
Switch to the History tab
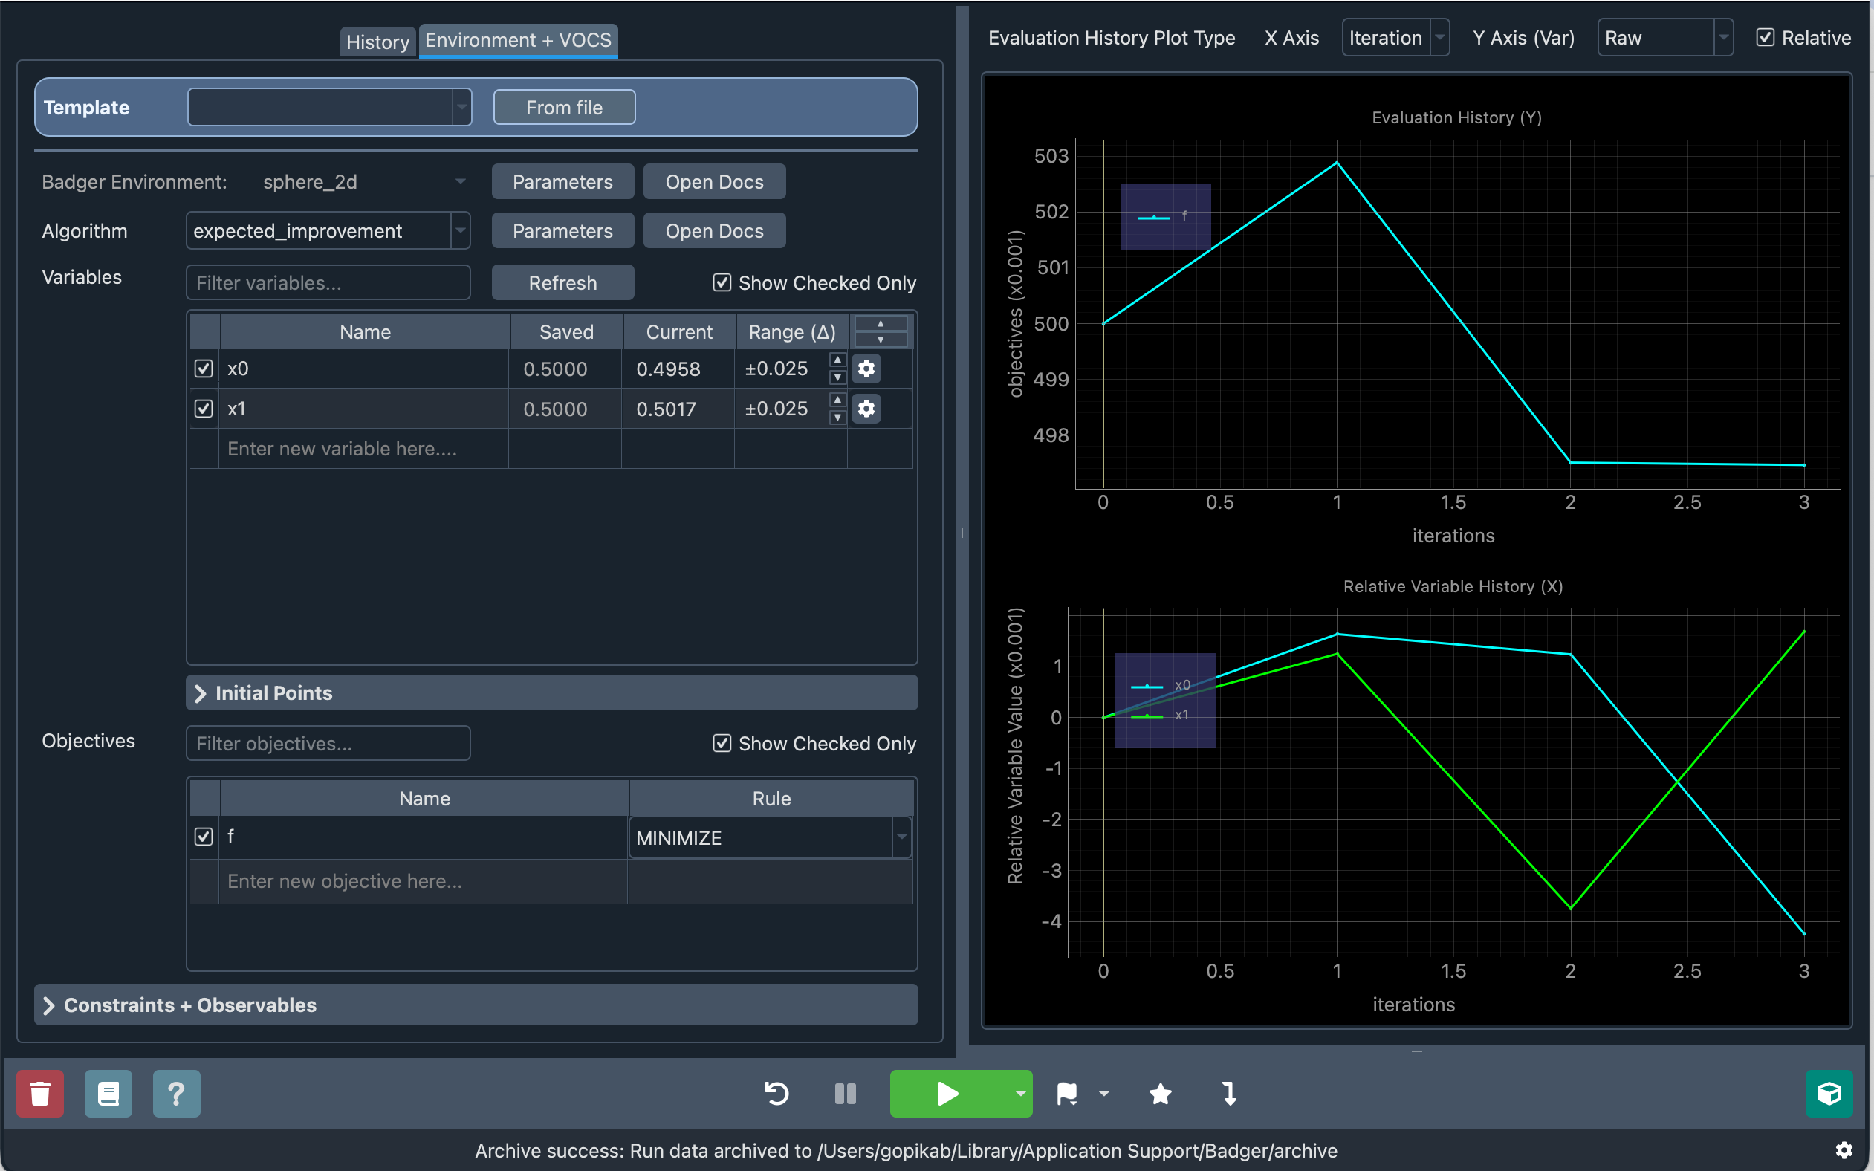pos(377,41)
